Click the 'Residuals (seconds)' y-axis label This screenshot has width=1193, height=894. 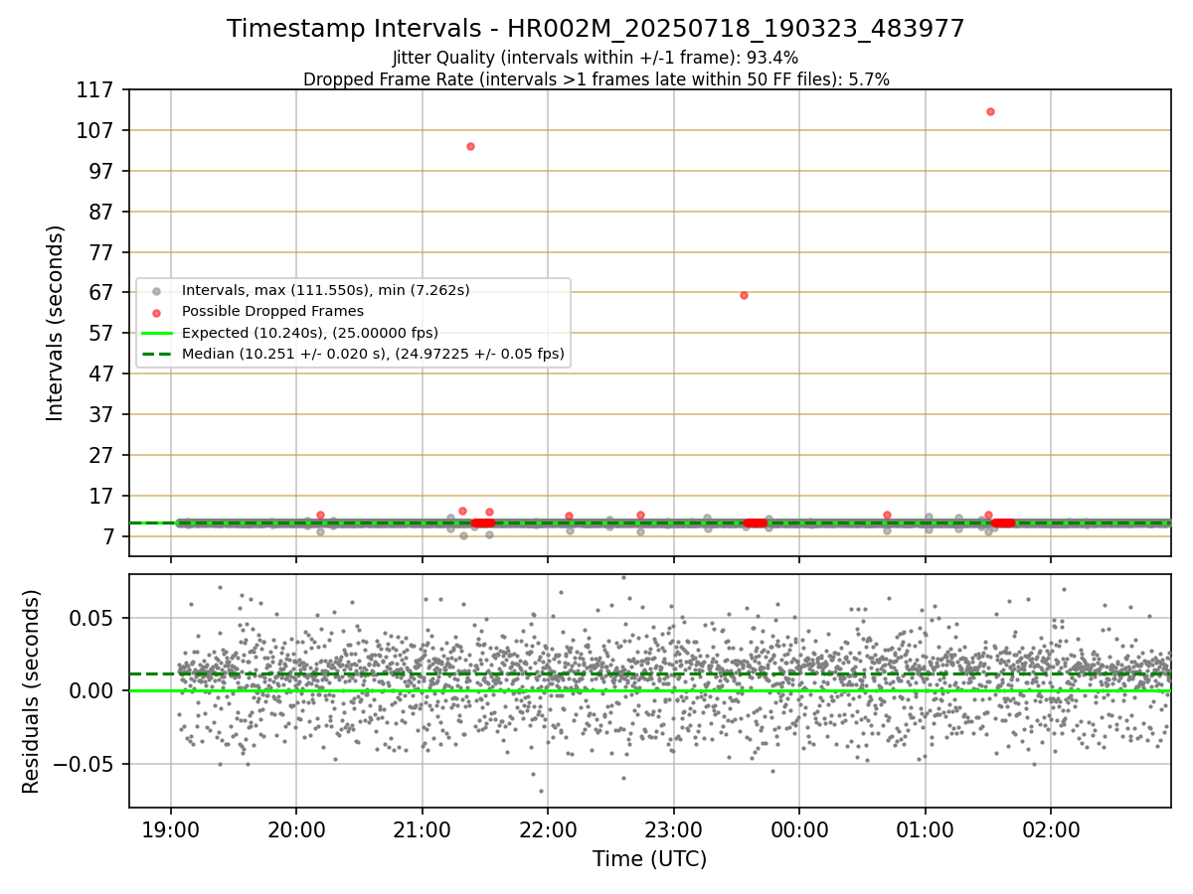tap(32, 691)
